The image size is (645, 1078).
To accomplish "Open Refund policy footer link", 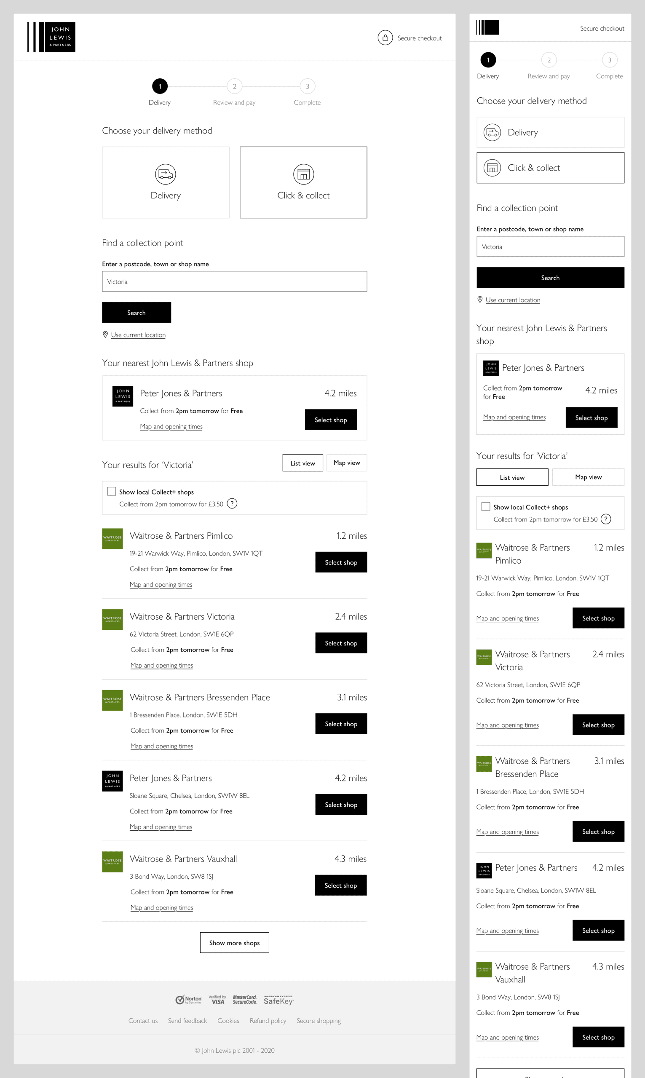I will tap(268, 1021).
